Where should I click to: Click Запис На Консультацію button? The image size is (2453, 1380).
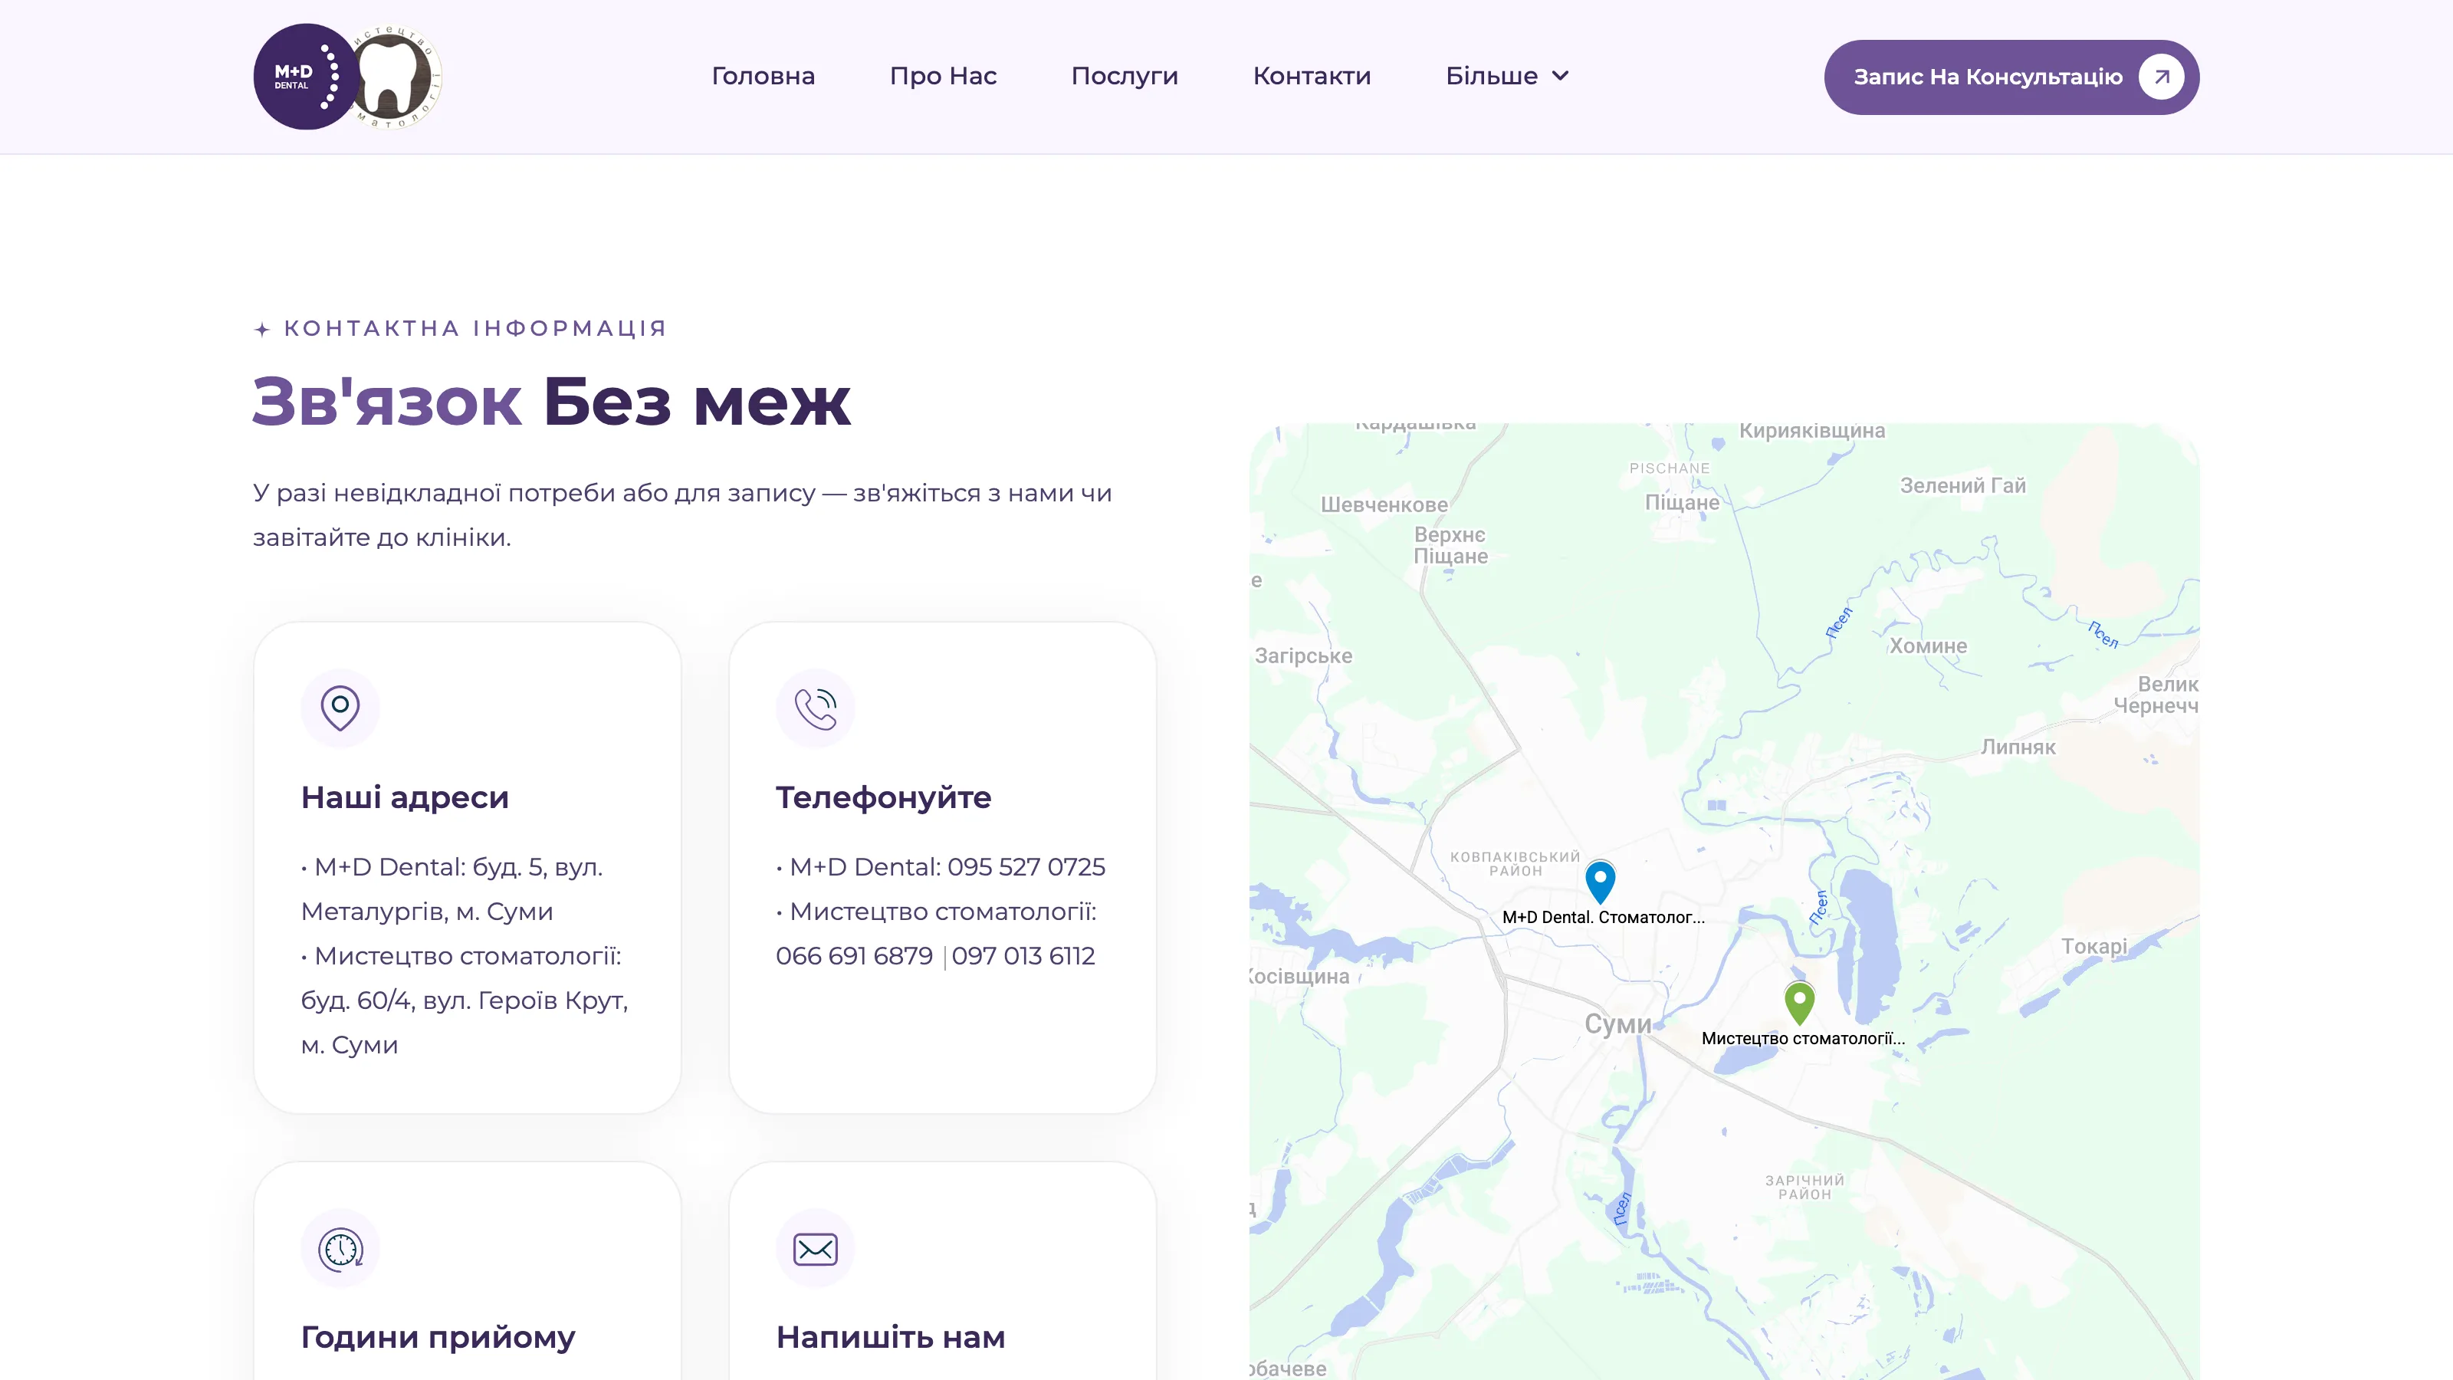[x=2011, y=77]
